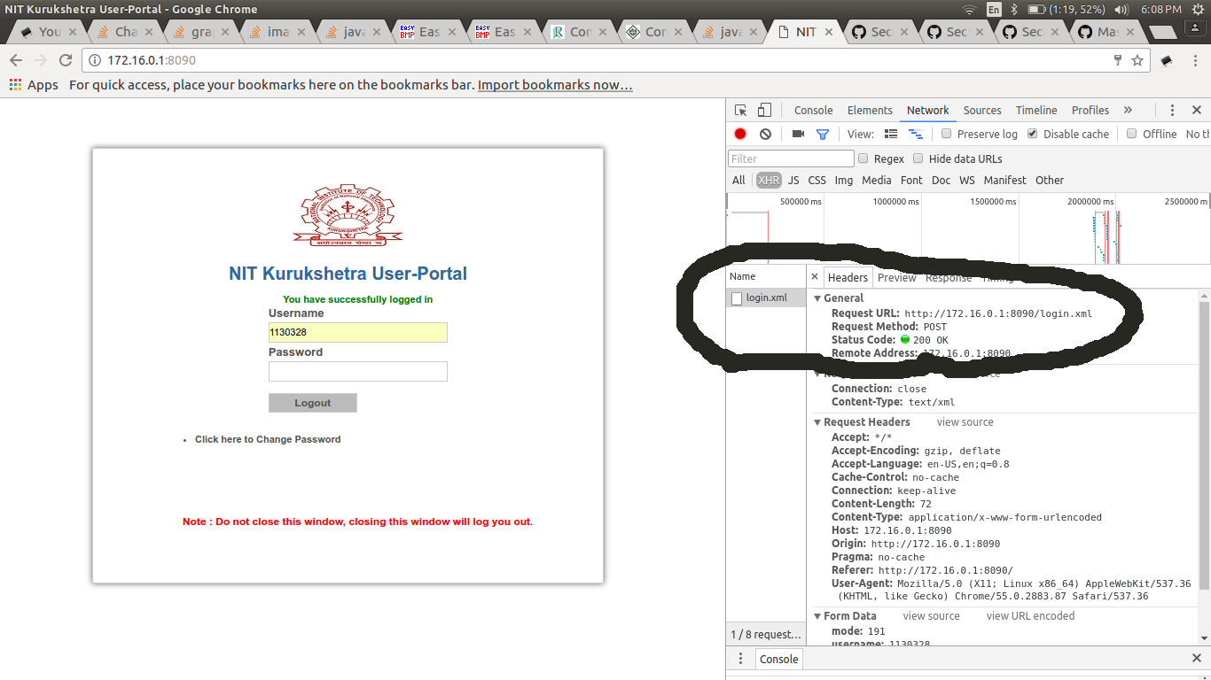Screen dimensions: 1211x680
Task: Switch to the Console tab
Action: pos(813,111)
